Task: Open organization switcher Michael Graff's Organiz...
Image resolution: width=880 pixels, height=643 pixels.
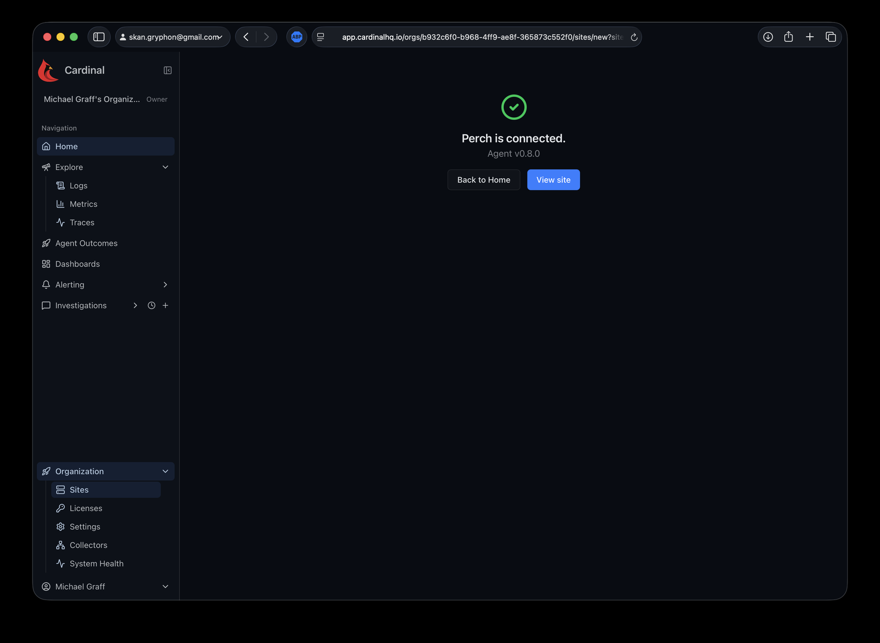Action: [92, 99]
